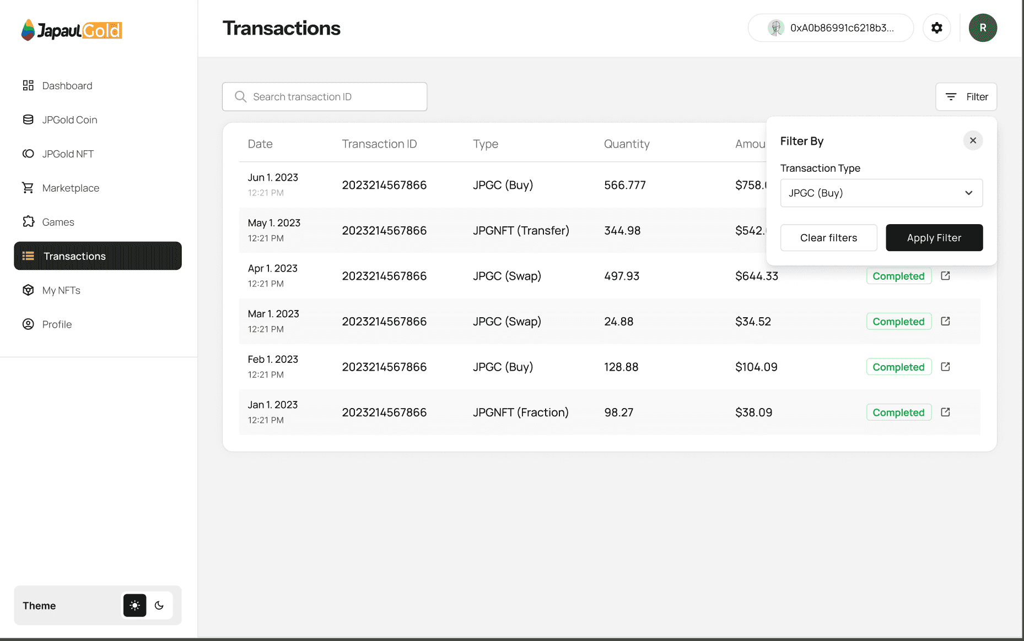
Task: Click the My NFTs cube icon
Action: (x=28, y=290)
